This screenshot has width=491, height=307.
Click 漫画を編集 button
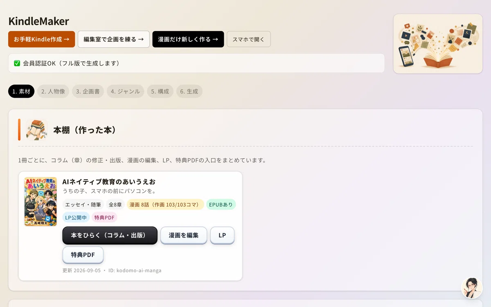[x=184, y=235]
